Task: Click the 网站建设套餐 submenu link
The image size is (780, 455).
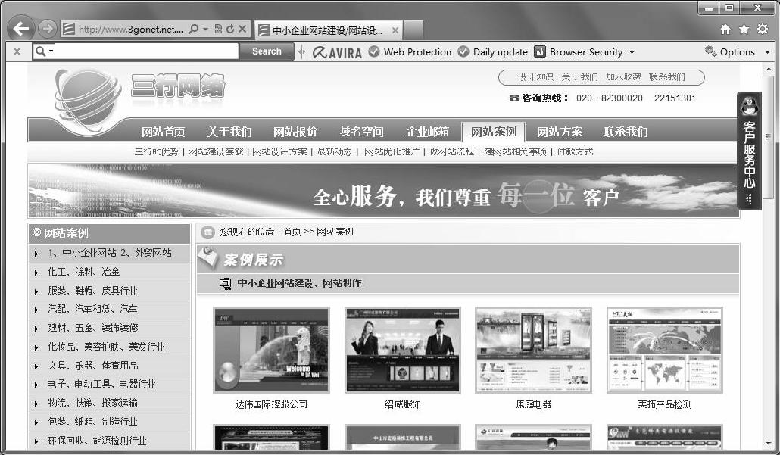Action: click(216, 151)
